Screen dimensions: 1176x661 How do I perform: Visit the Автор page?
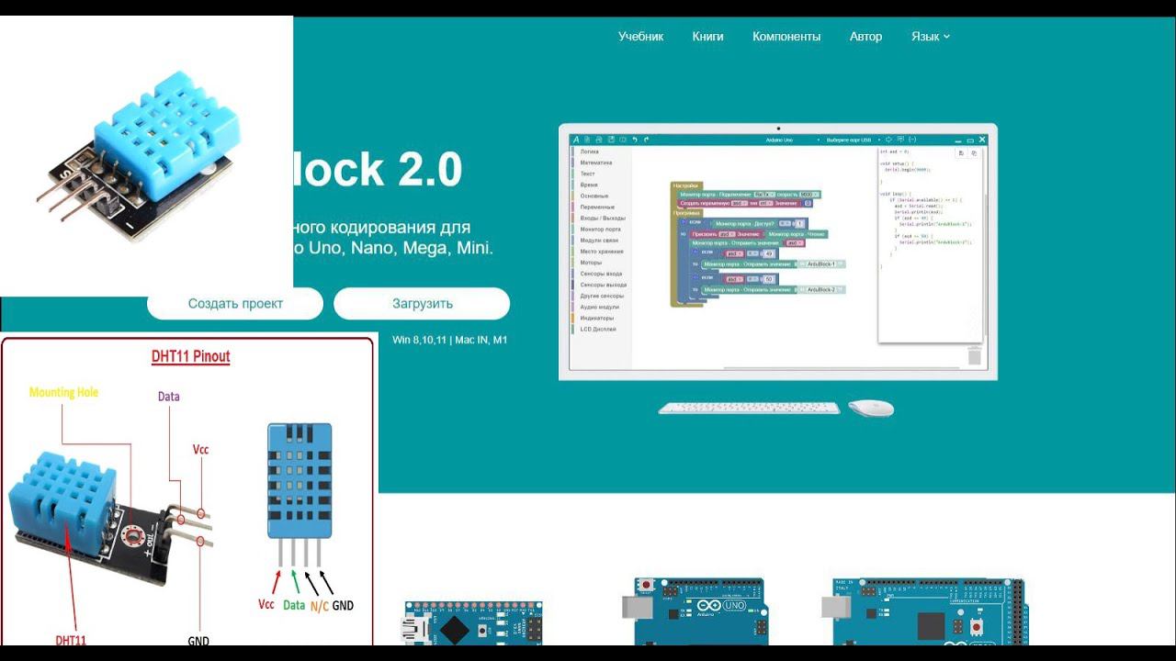(865, 37)
